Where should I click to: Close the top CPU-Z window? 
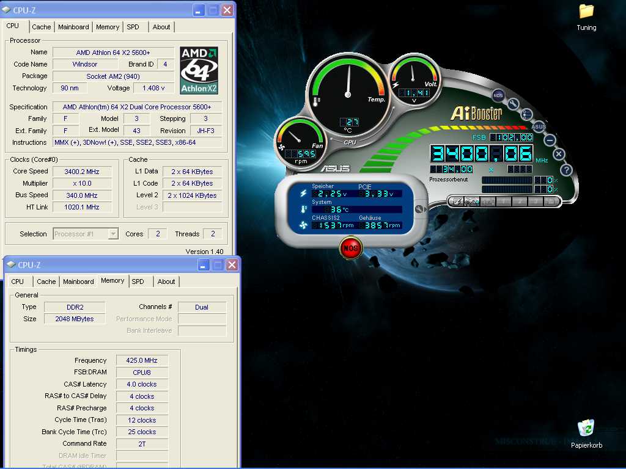(x=227, y=10)
